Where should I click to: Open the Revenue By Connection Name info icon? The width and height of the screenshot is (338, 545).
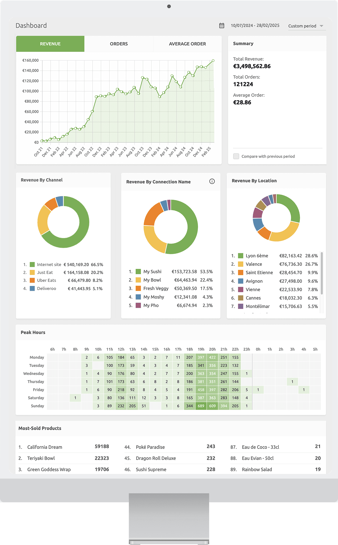pyautogui.click(x=212, y=181)
